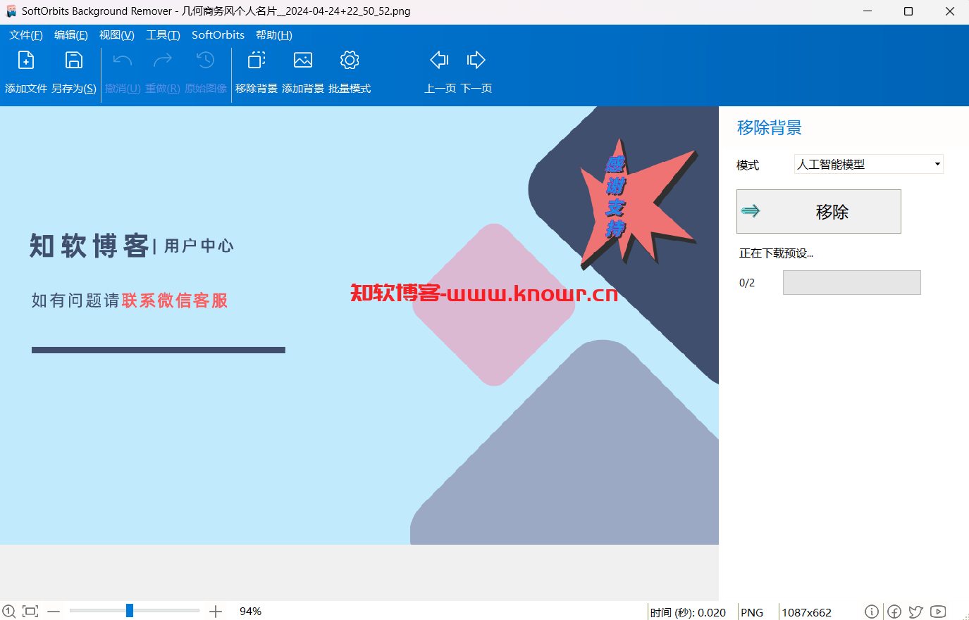Click the 94% zoom value

(x=251, y=612)
